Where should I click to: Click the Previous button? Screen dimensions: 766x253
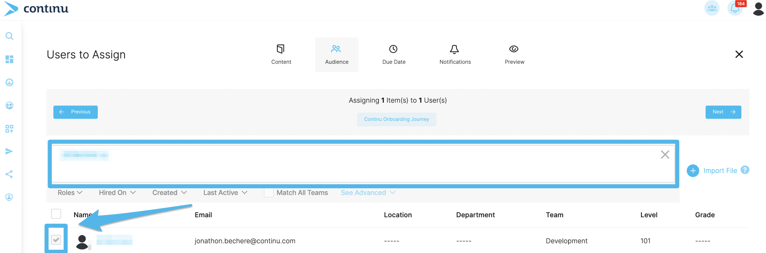(76, 112)
